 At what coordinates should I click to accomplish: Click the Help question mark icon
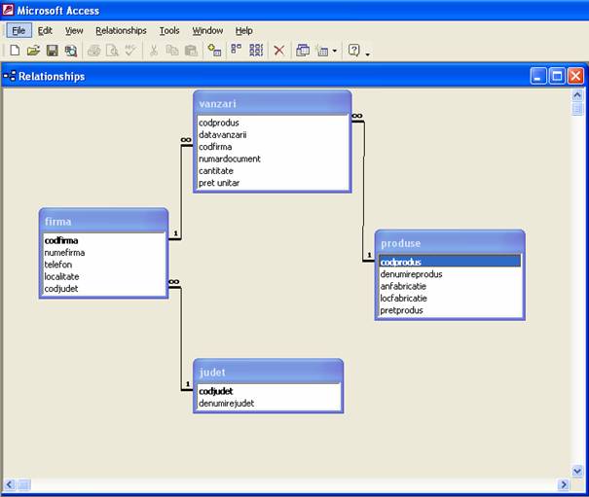click(354, 51)
